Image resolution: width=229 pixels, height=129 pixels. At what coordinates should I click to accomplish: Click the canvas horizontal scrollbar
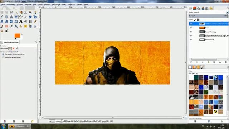[x=113, y=118]
